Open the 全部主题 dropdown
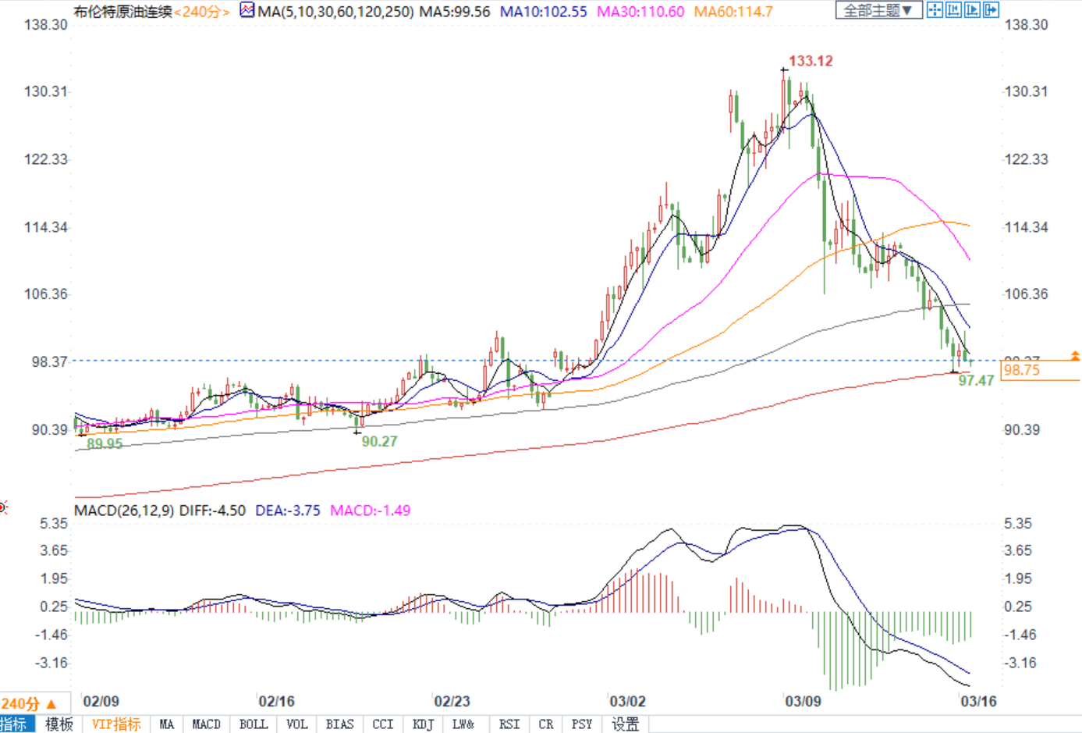Image resolution: width=1082 pixels, height=733 pixels. 878,10
